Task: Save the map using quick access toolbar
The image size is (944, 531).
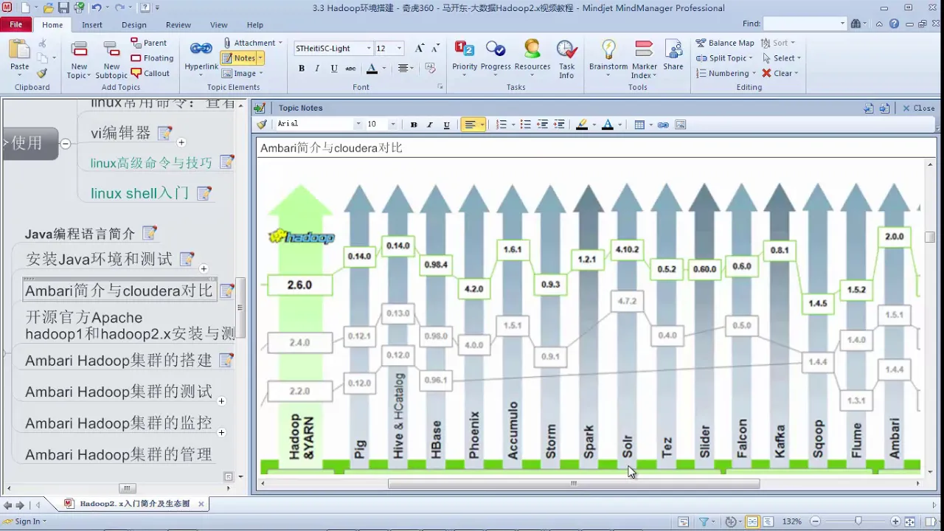Action: coord(63,8)
